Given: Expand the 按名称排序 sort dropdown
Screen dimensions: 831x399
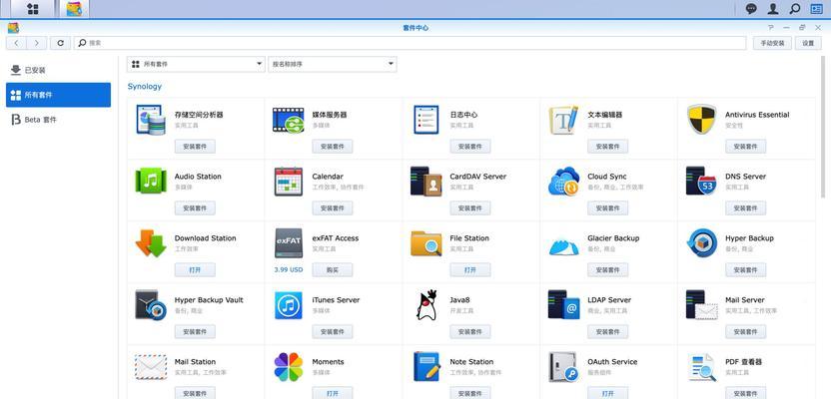Looking at the screenshot, I should [333, 64].
